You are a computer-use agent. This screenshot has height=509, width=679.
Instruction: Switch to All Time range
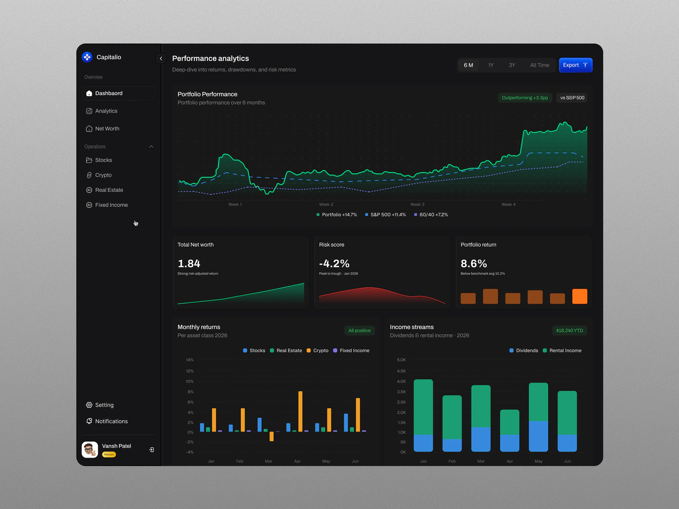click(x=539, y=65)
